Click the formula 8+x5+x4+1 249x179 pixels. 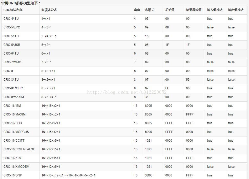[49, 97]
